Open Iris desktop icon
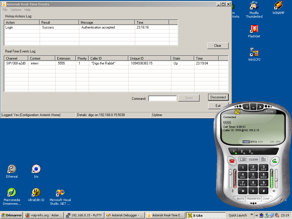Image resolution: width=292 pixels, height=219 pixels. tap(36, 171)
